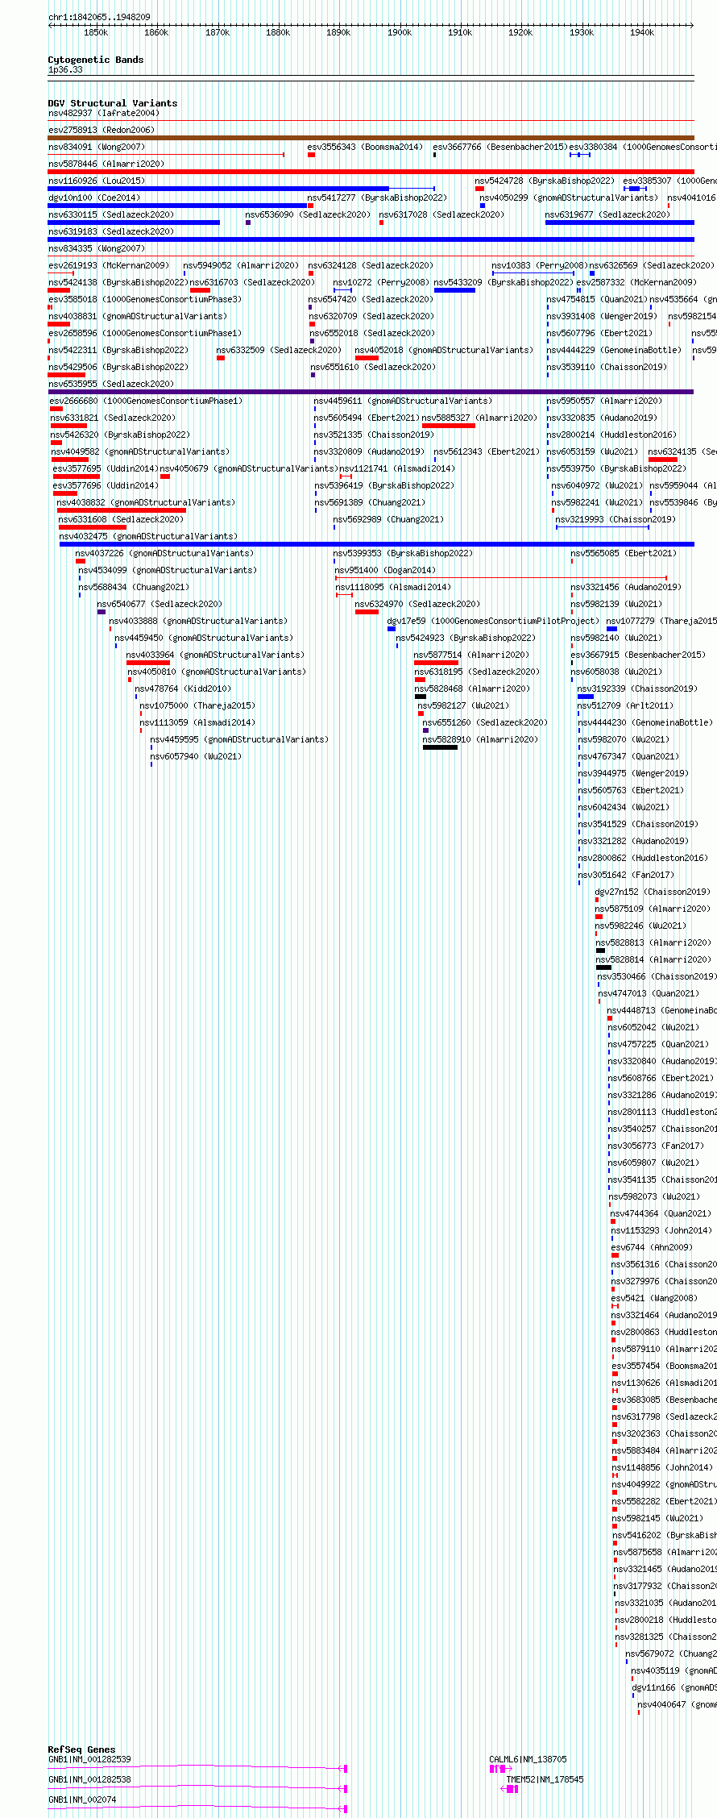Click the red bar under nsv5878446

point(371,172)
